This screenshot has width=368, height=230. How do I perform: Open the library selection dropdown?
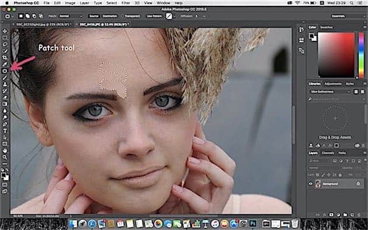pyautogui.click(x=330, y=92)
